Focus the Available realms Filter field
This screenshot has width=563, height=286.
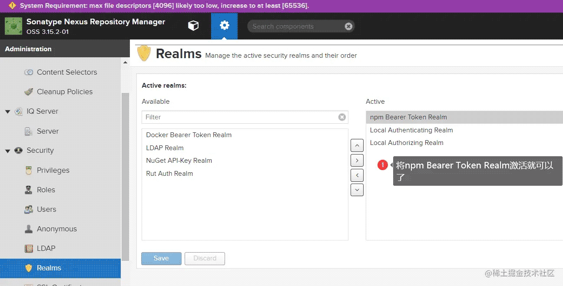click(x=245, y=117)
